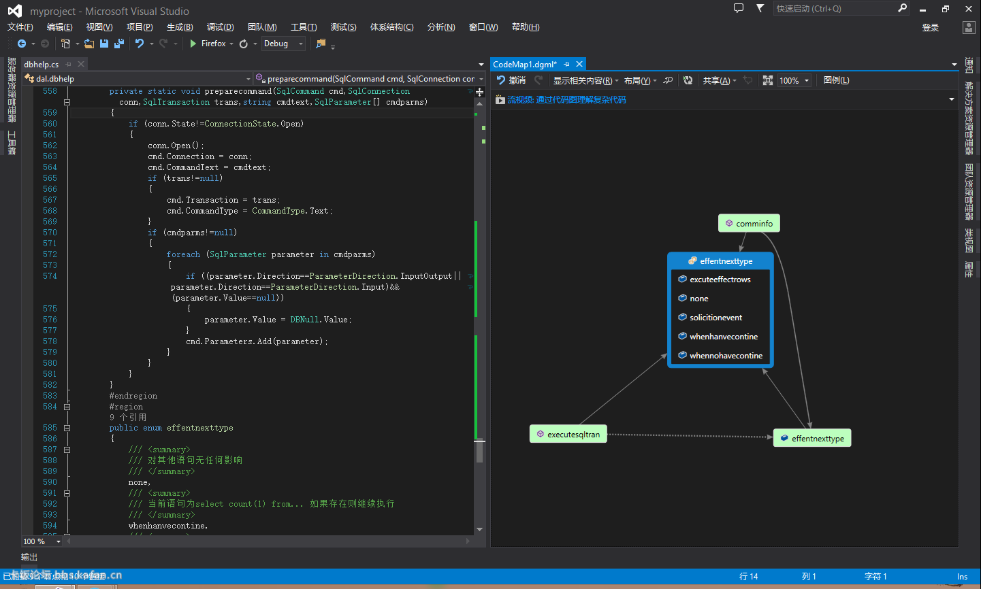Open the 工具箱 toolbox side tab
This screenshot has width=981, height=589.
click(12, 143)
